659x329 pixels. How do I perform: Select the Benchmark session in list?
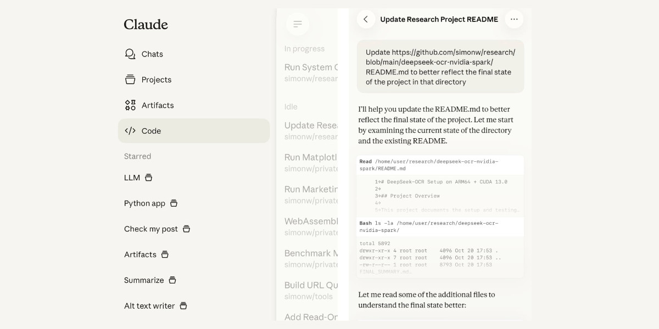click(x=311, y=258)
